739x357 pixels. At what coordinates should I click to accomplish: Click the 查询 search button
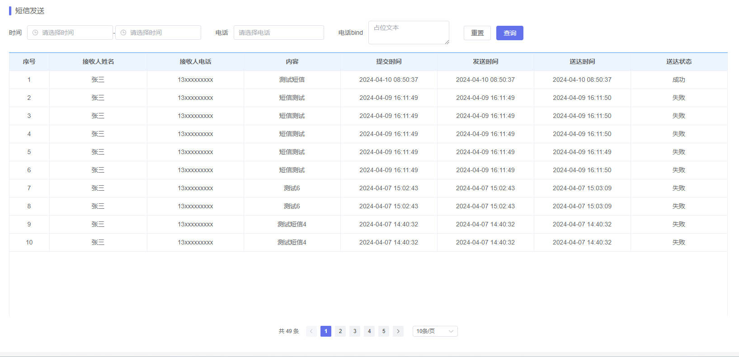pyautogui.click(x=510, y=33)
